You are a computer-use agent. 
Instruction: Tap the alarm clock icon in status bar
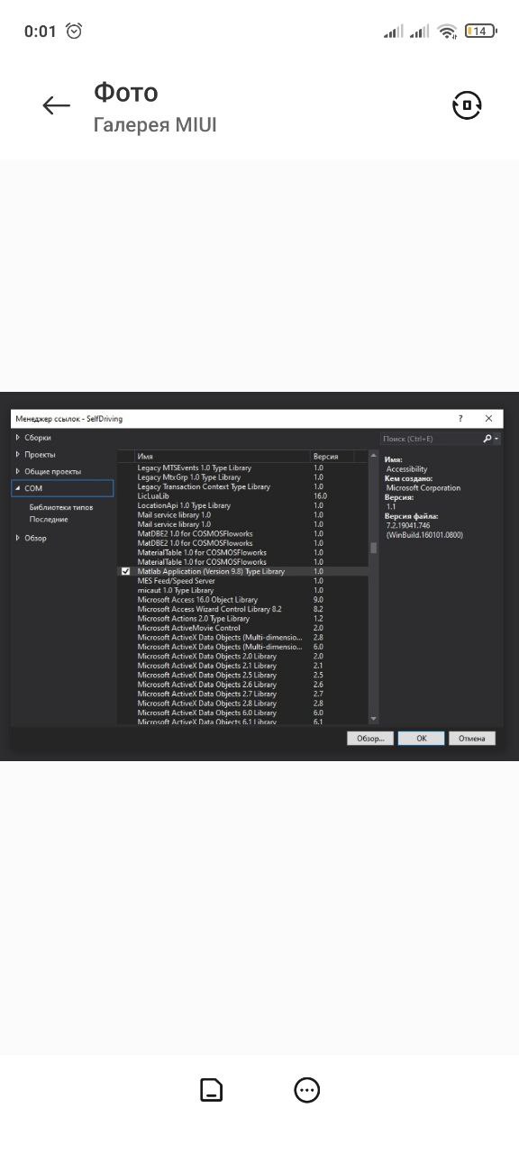point(74,31)
